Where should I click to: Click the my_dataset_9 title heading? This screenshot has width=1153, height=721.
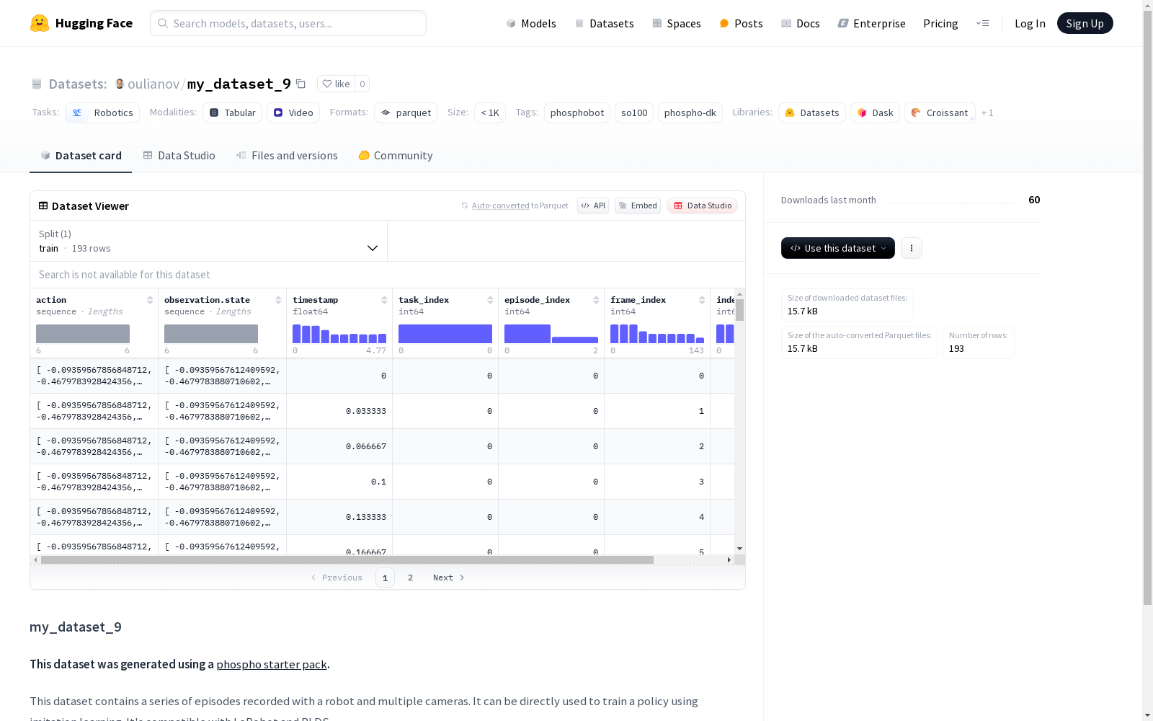click(76, 627)
